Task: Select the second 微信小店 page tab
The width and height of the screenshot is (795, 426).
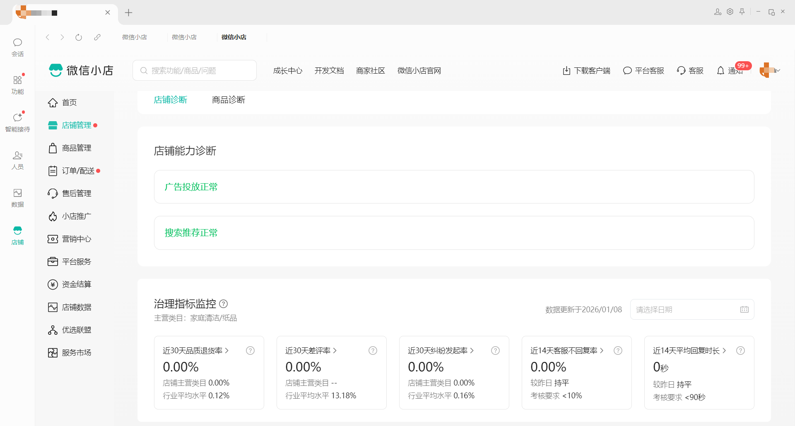Action: (184, 37)
